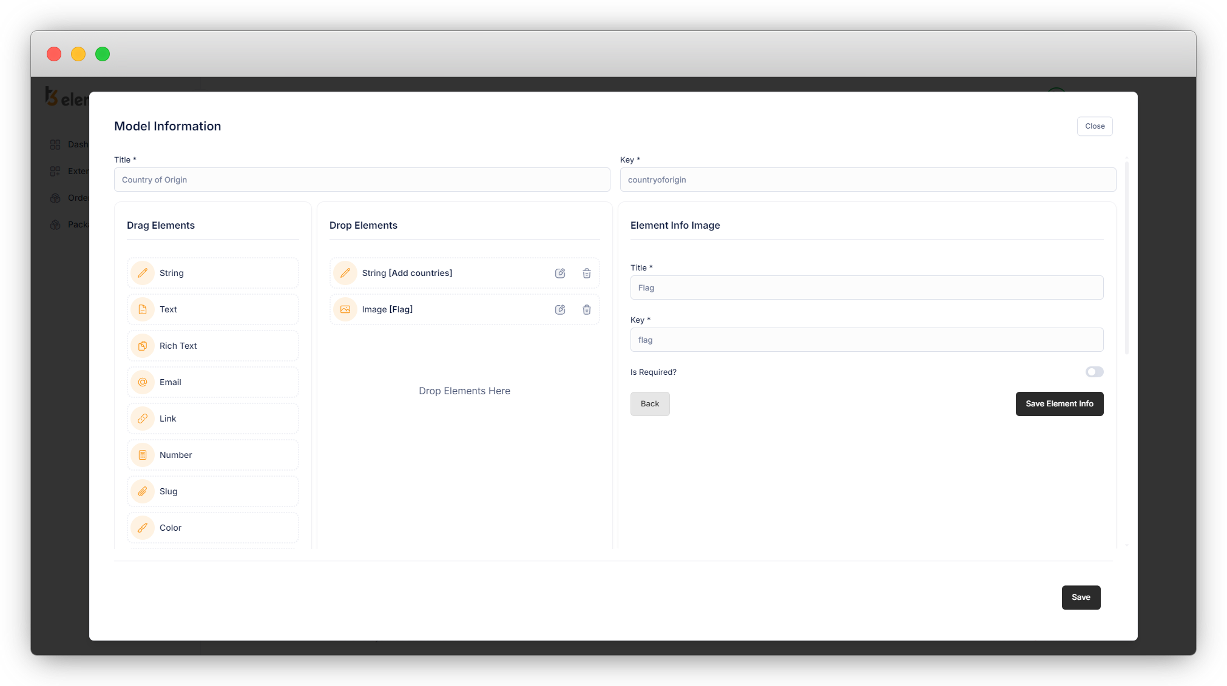Click the Rich Text element icon
Image resolution: width=1227 pixels, height=686 pixels.
(x=143, y=346)
